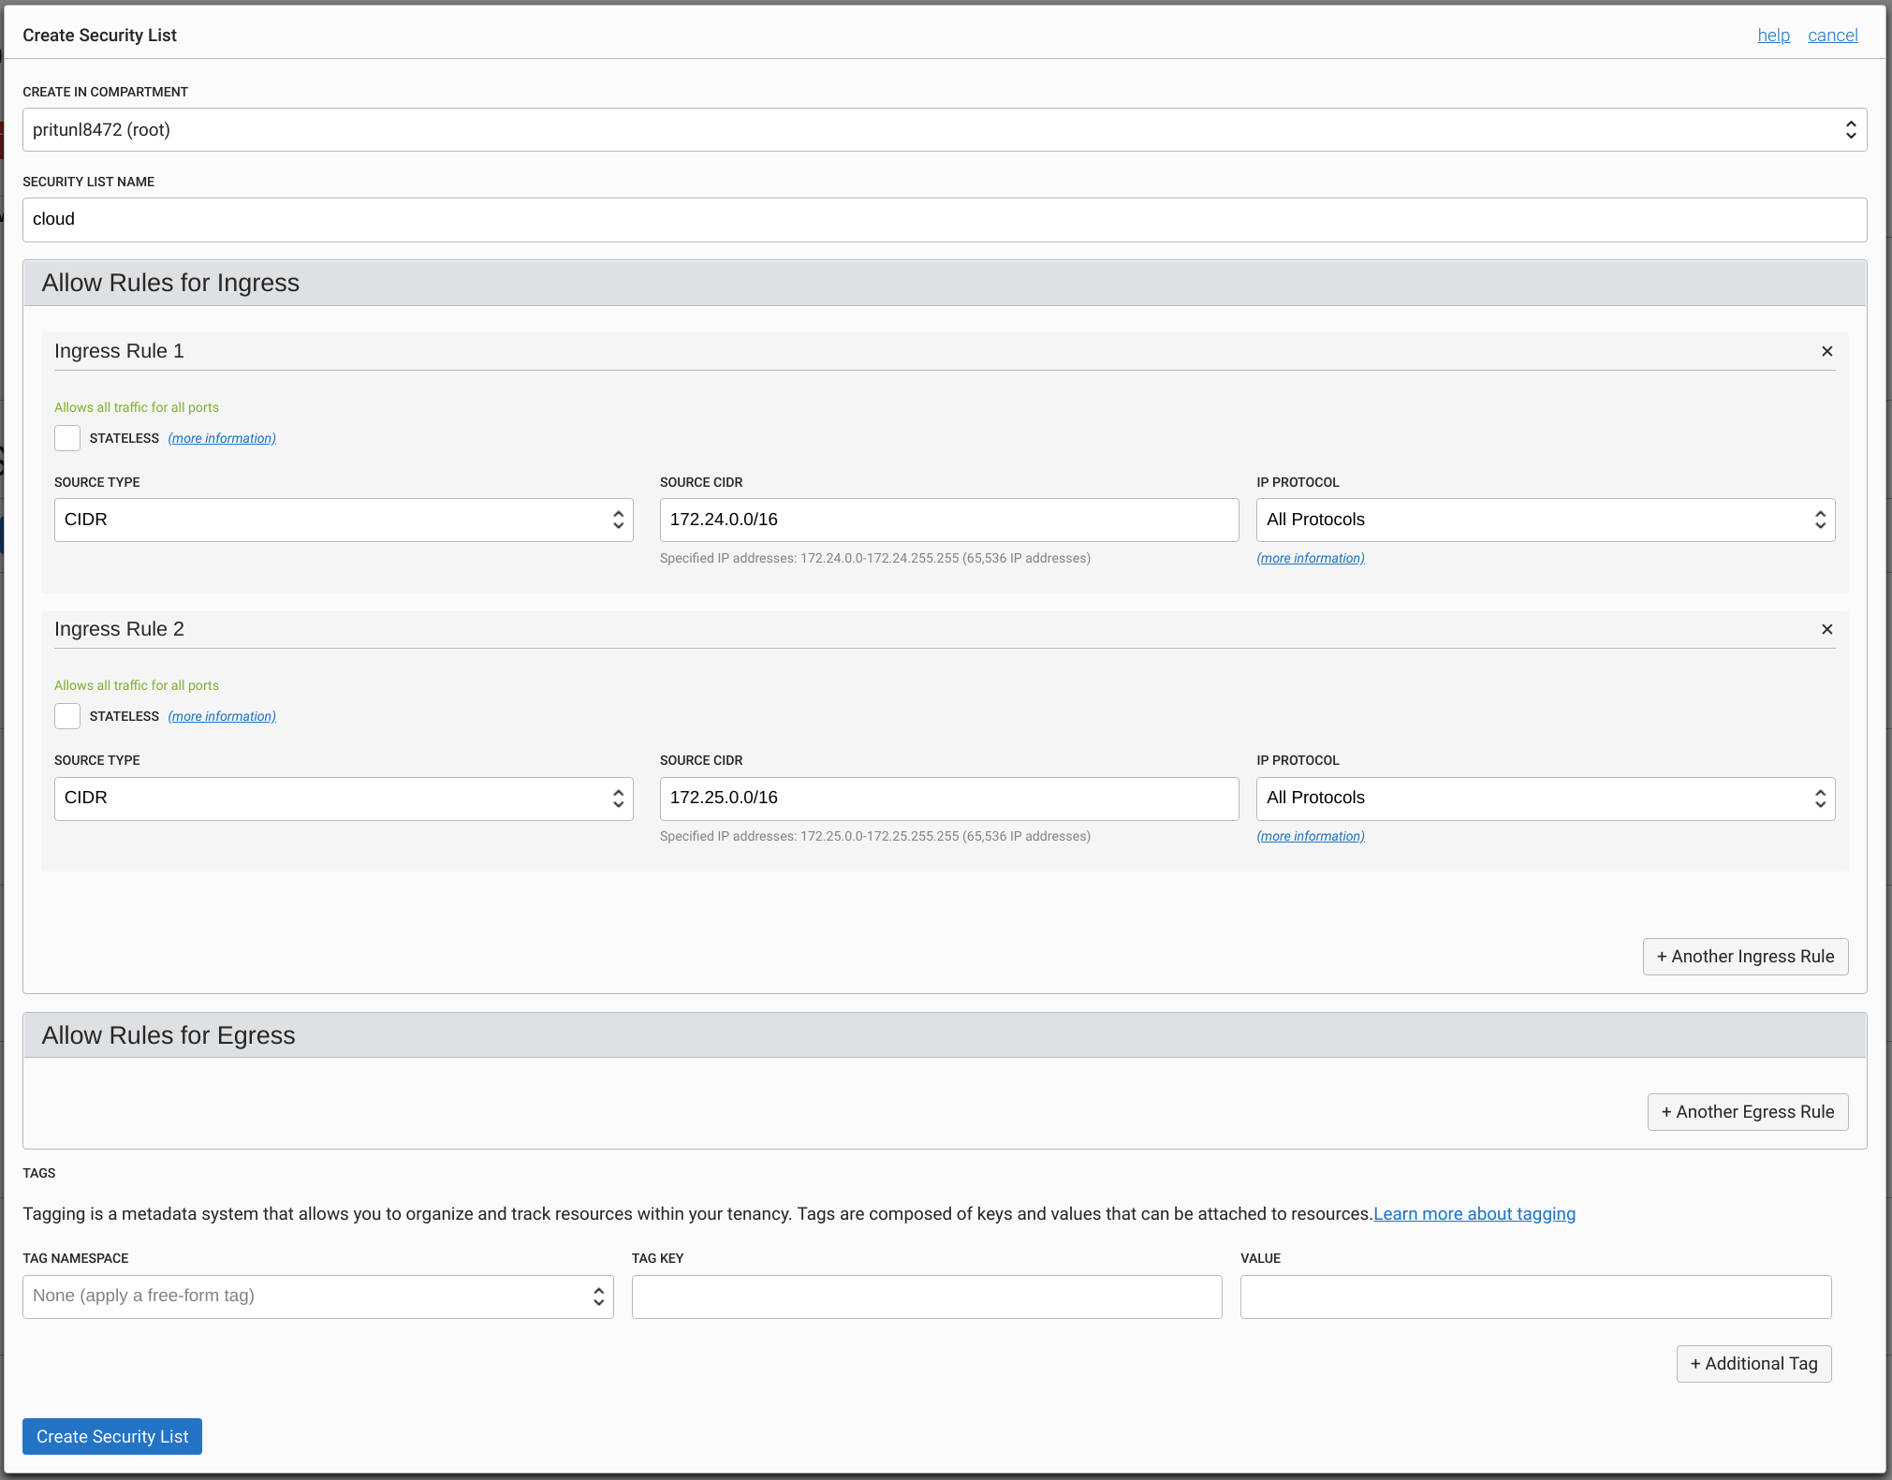The height and width of the screenshot is (1480, 1892).
Task: Click the Ingress Rule 2 title
Action: coord(119,629)
